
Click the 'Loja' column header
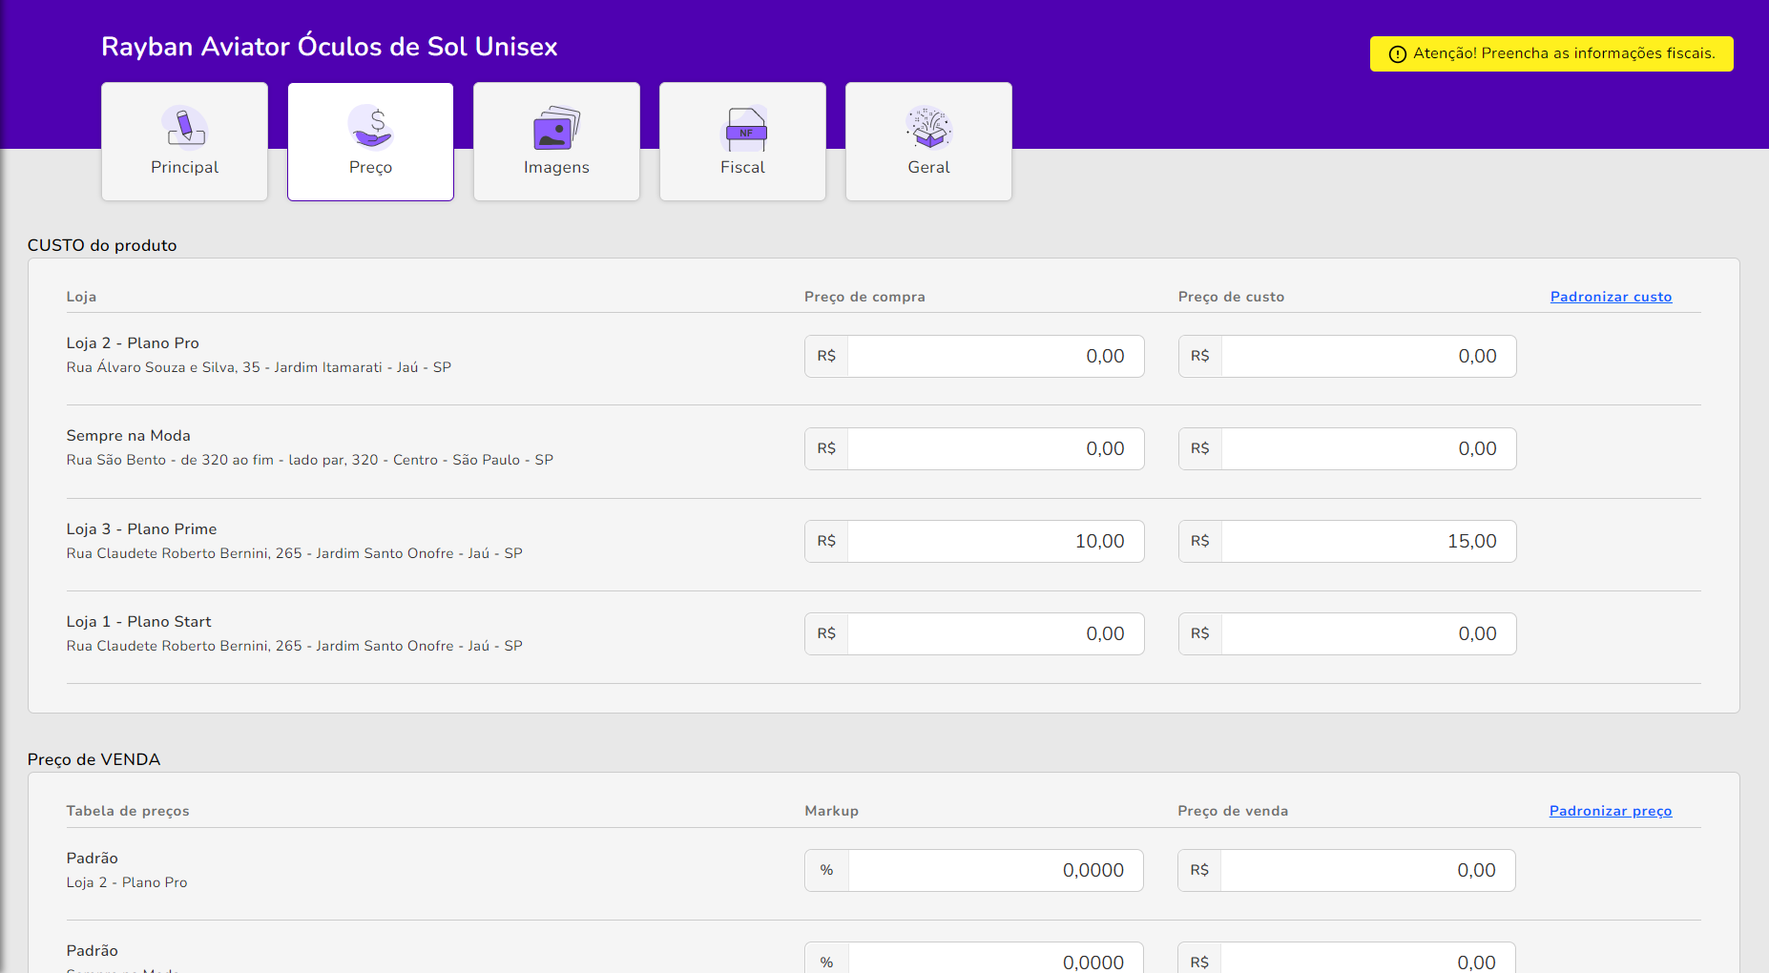pos(81,297)
